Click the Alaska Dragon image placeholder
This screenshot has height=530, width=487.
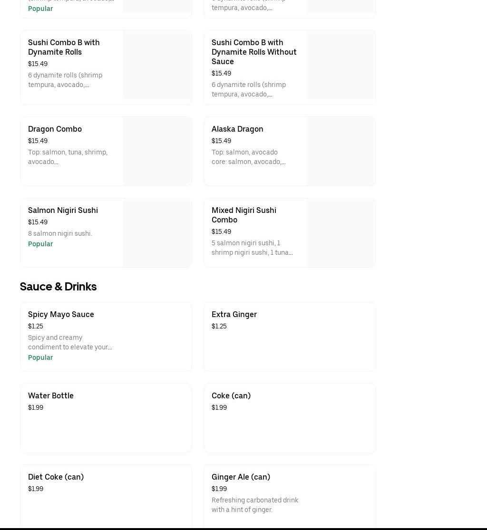click(341, 151)
